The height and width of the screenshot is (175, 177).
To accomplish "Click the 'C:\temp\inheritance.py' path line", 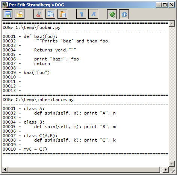I will (x=45, y=100).
